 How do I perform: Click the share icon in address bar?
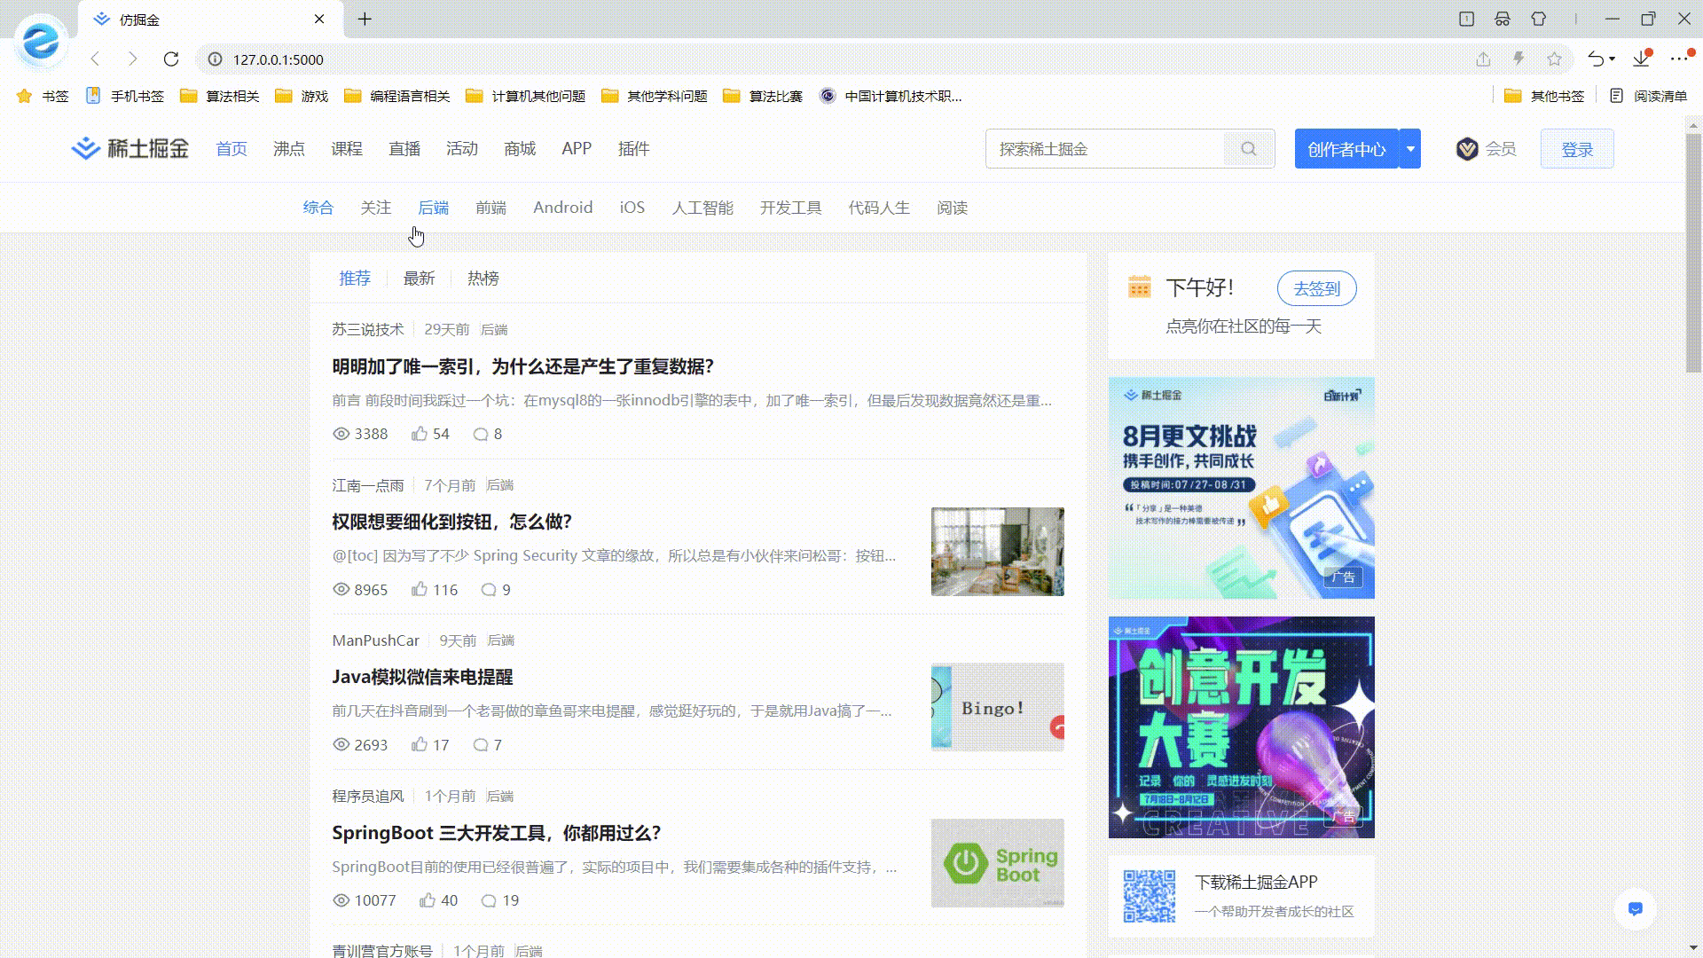1483,59
